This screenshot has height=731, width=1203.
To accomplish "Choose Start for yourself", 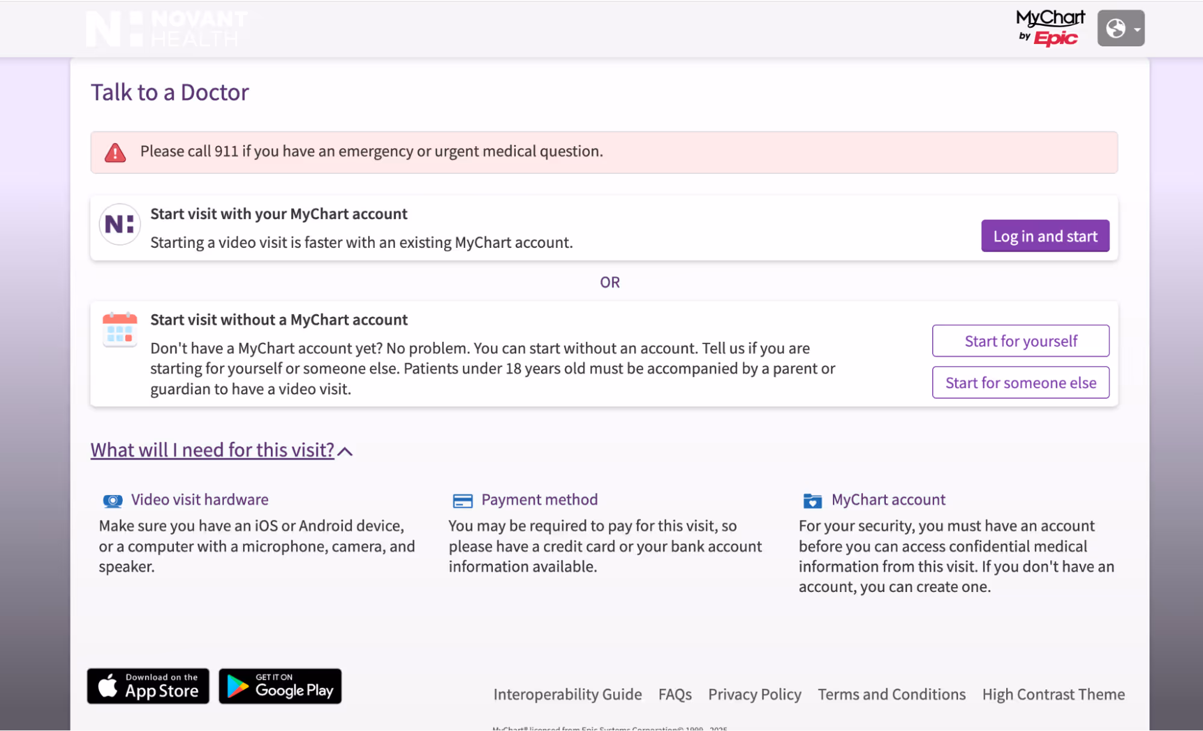I will click(1020, 341).
